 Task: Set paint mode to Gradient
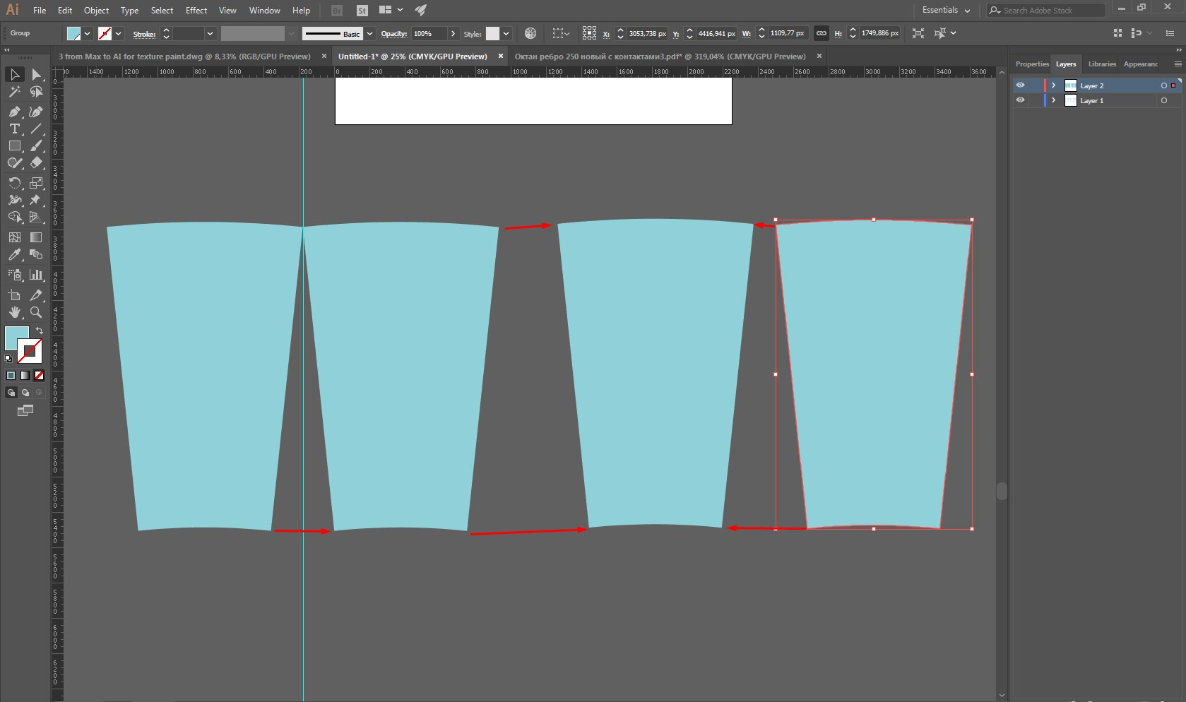25,376
